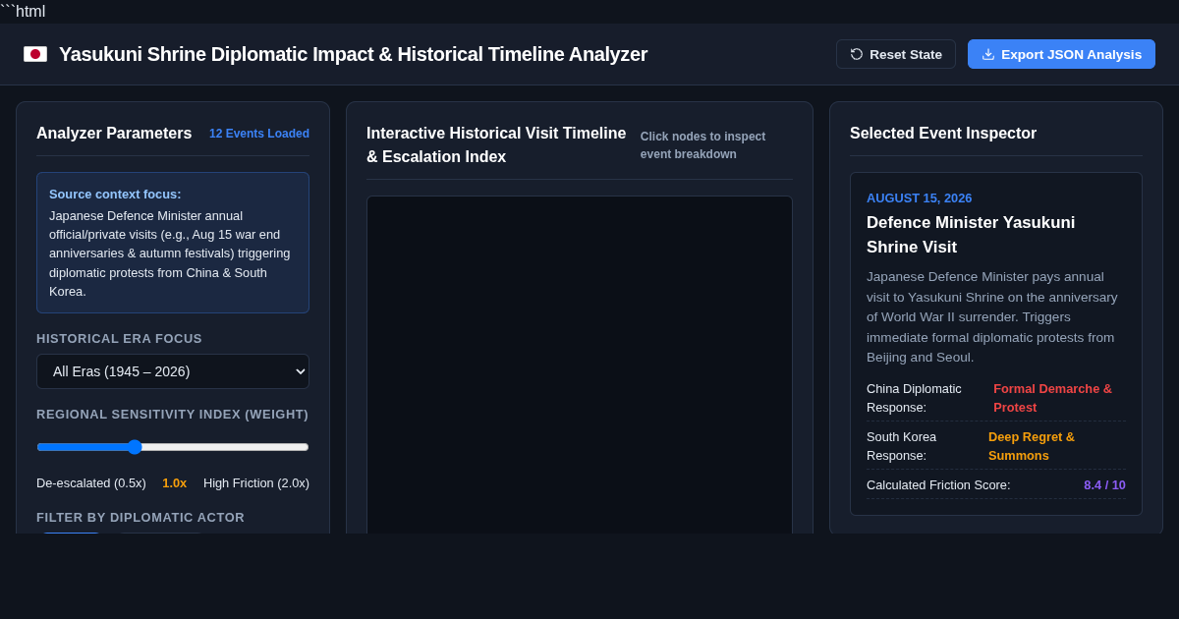This screenshot has height=619, width=1179.
Task: Click the 1.0x sensitivity weight value
Action: click(x=174, y=482)
